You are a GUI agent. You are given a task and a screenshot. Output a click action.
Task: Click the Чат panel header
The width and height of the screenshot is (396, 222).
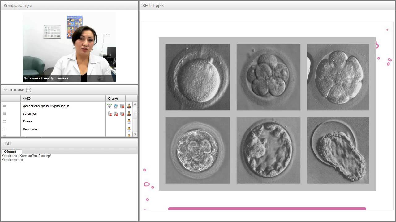tap(69, 143)
